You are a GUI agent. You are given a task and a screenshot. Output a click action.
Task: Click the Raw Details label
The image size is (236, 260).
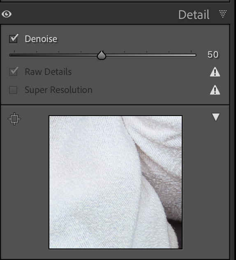48,72
